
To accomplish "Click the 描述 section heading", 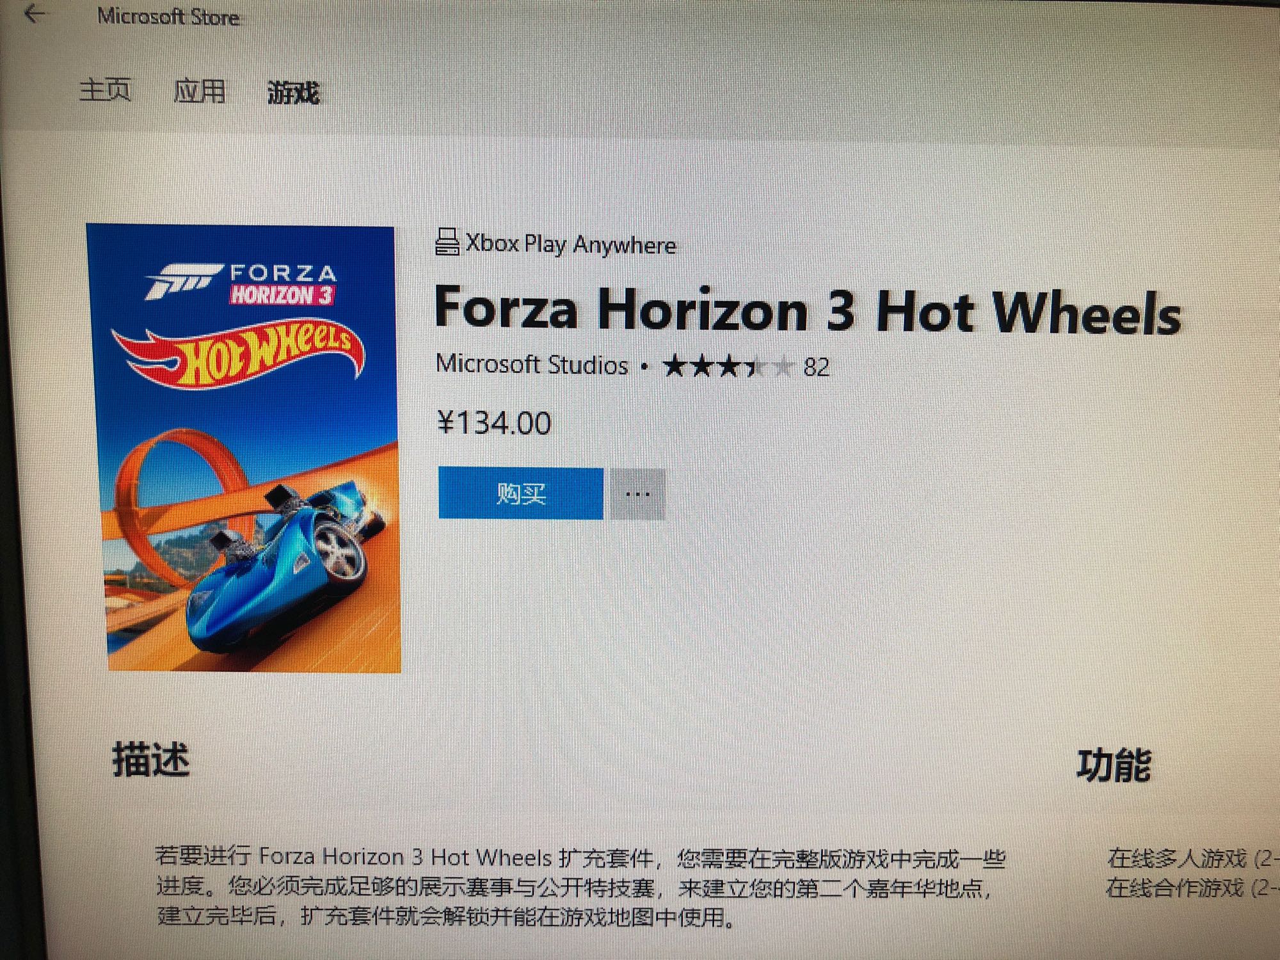I will (151, 760).
